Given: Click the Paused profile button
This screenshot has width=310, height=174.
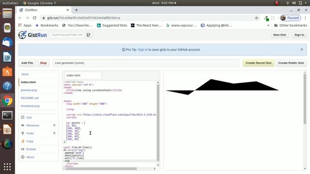Looking at the screenshot, I should click(291, 18).
